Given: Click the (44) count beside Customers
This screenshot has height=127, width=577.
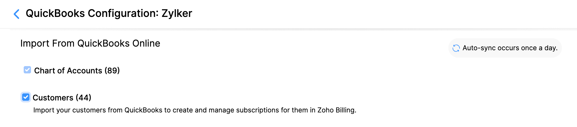Looking at the screenshot, I should [84, 98].
